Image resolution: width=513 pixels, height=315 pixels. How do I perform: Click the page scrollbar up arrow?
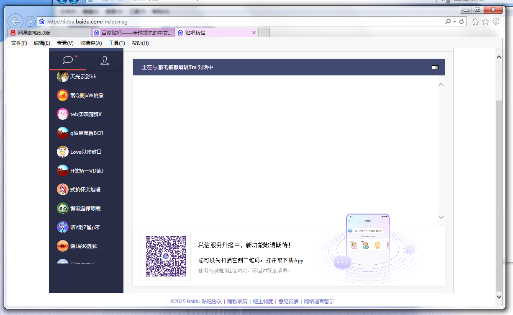coord(498,57)
